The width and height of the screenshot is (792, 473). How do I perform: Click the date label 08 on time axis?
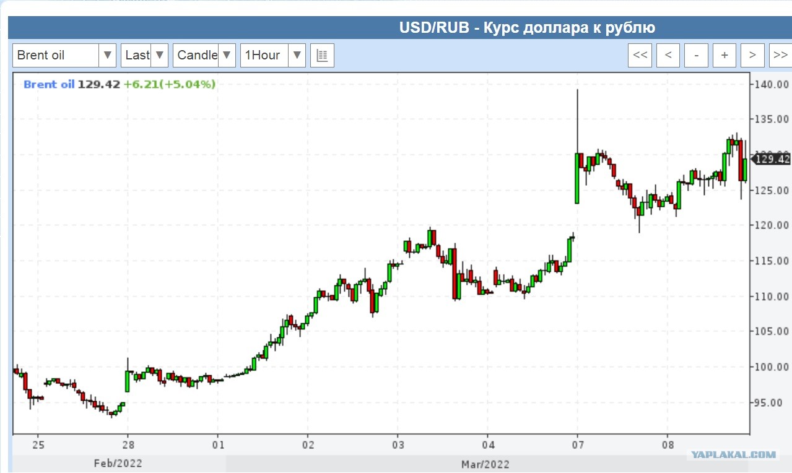[668, 445]
